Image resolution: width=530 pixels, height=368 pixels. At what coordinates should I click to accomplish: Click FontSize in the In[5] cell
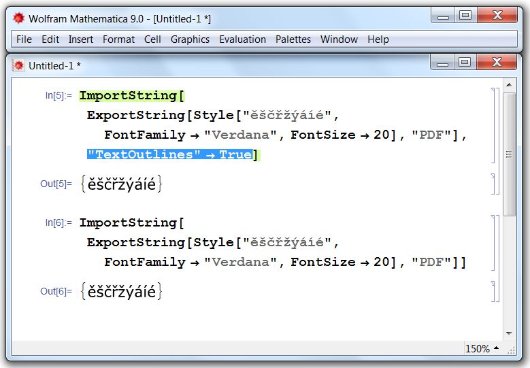click(323, 135)
